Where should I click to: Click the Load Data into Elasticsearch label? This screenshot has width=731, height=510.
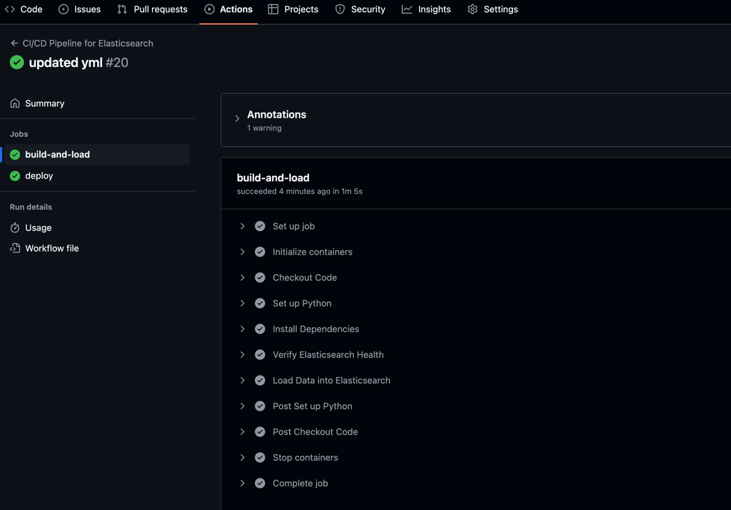(331, 381)
